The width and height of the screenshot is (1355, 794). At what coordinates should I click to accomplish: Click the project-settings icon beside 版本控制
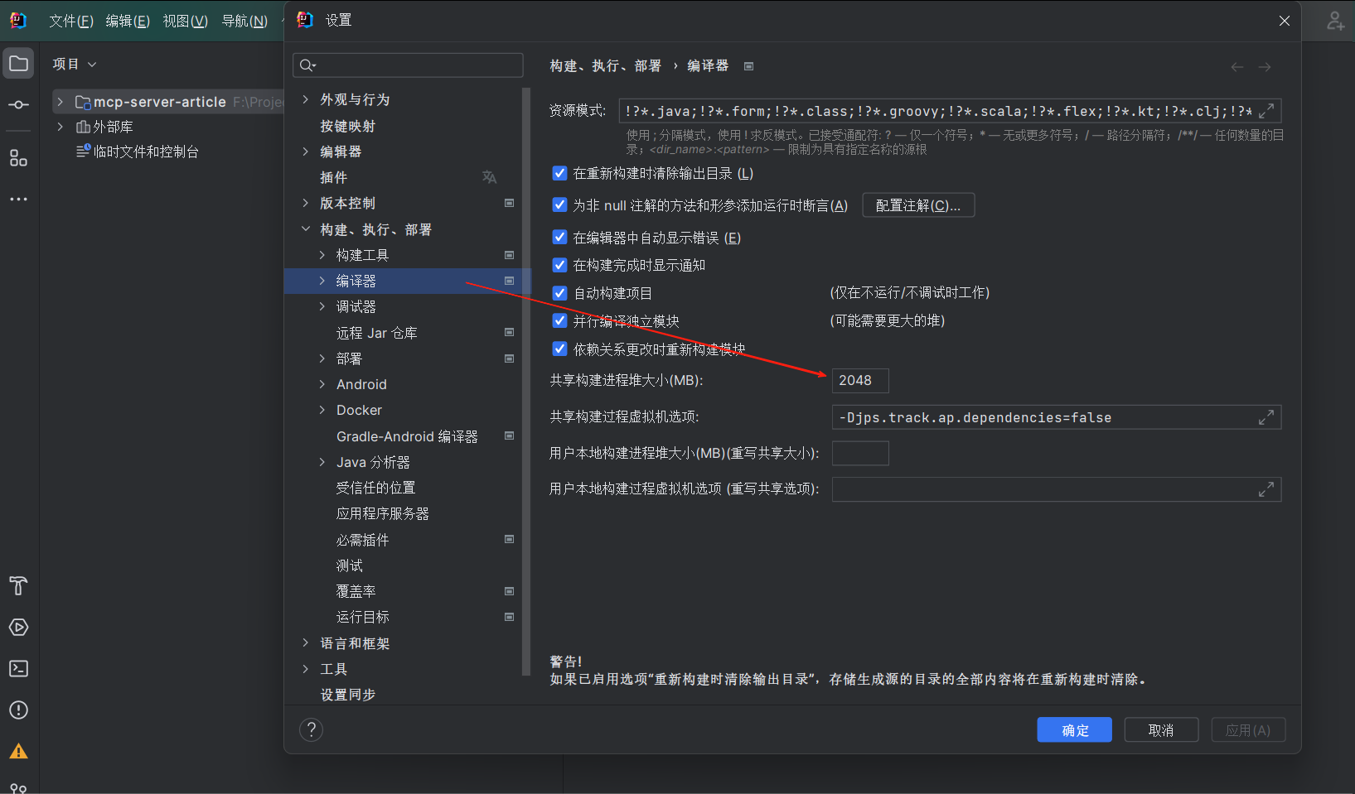[509, 203]
